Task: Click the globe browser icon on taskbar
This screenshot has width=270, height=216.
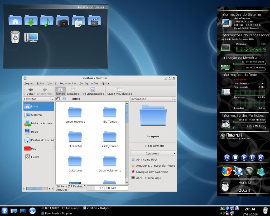Action: (x=32, y=210)
